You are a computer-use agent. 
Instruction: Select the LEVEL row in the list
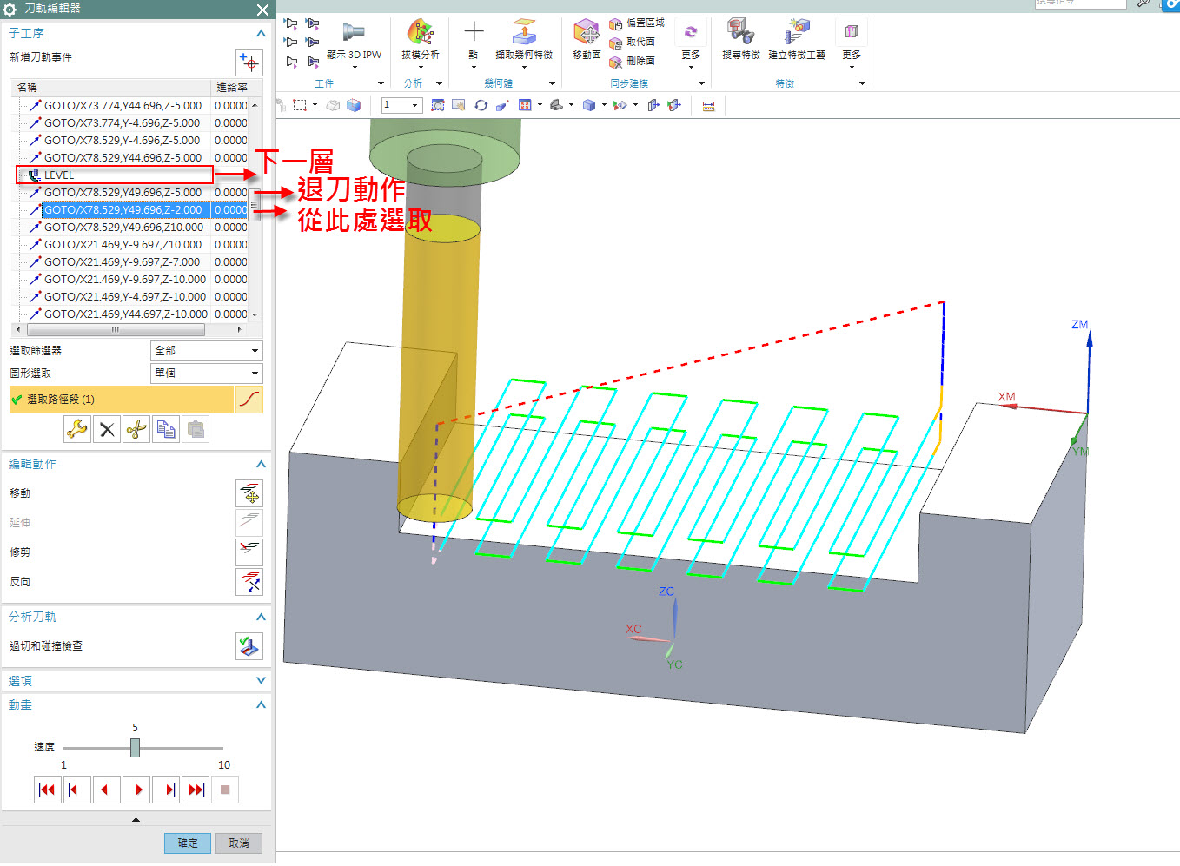[113, 175]
